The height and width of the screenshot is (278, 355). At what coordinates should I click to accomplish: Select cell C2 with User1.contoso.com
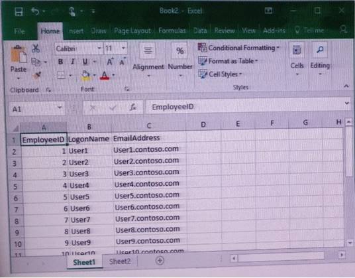click(x=149, y=150)
